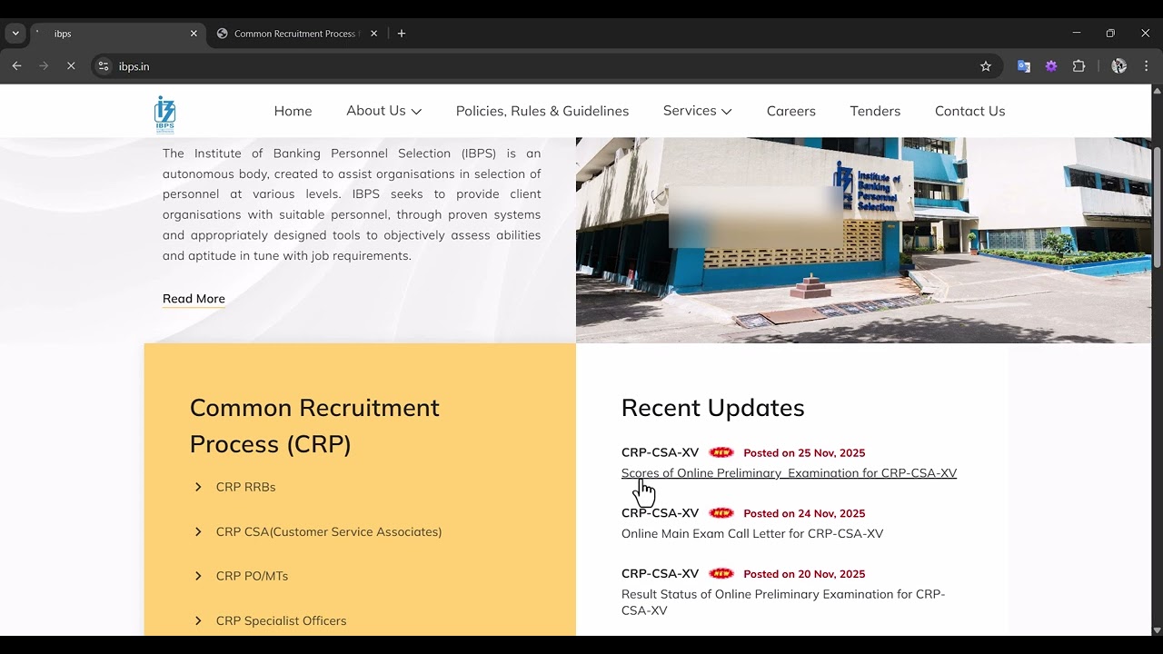Click the ibps.in address bar
The height and width of the screenshot is (654, 1163).
coord(545,66)
